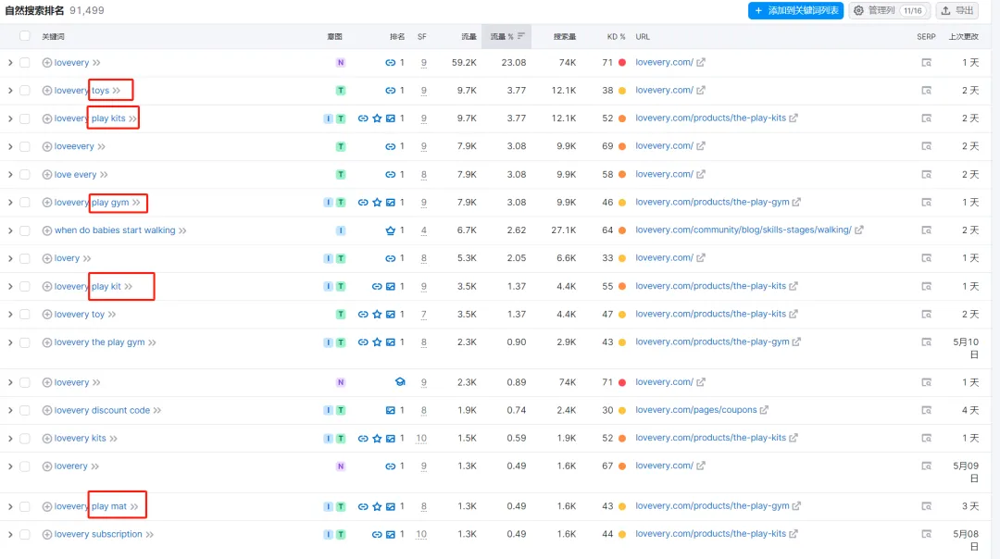
Task: Open SERP snapshot for when do babies start walking
Action: click(926, 230)
